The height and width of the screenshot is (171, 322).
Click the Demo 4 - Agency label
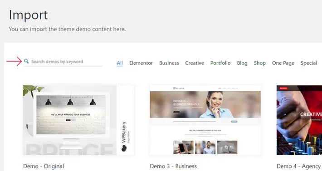299,166
